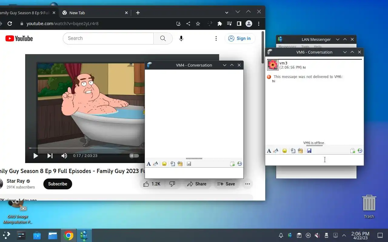Open Chrome profile avatar icon
The height and width of the screenshot is (242, 388).
[249, 24]
